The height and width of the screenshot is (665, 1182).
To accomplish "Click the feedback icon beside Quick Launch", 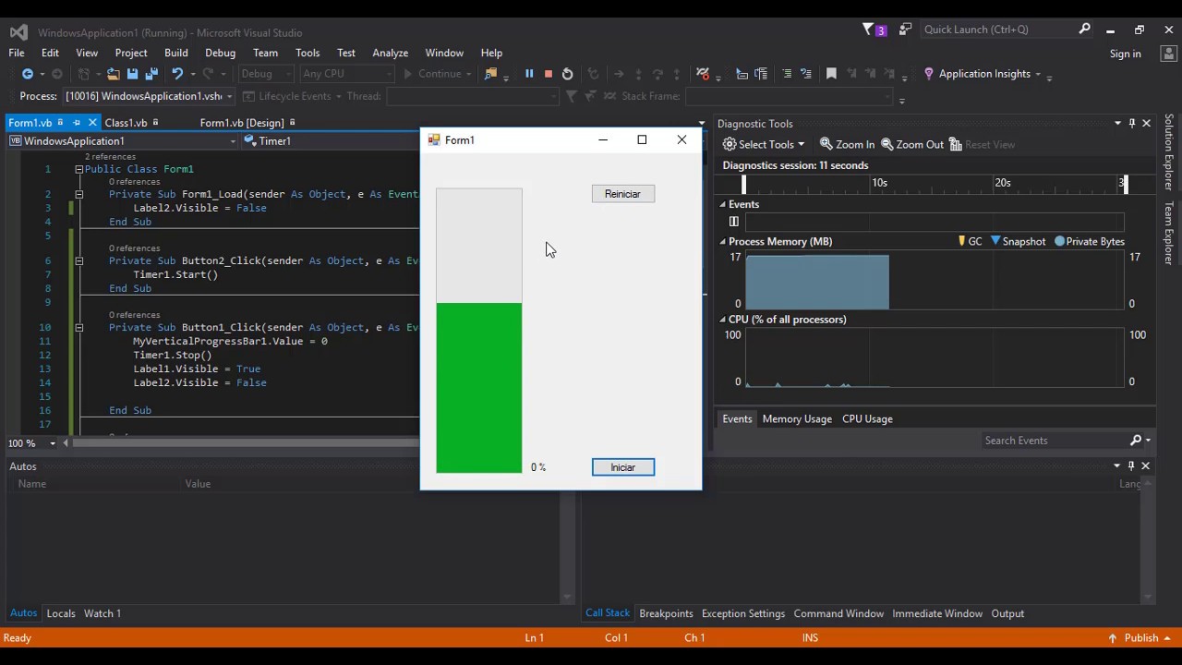I will point(906,30).
